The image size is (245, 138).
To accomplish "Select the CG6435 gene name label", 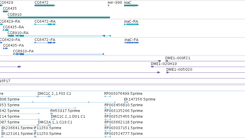I will tap(10, 9).
